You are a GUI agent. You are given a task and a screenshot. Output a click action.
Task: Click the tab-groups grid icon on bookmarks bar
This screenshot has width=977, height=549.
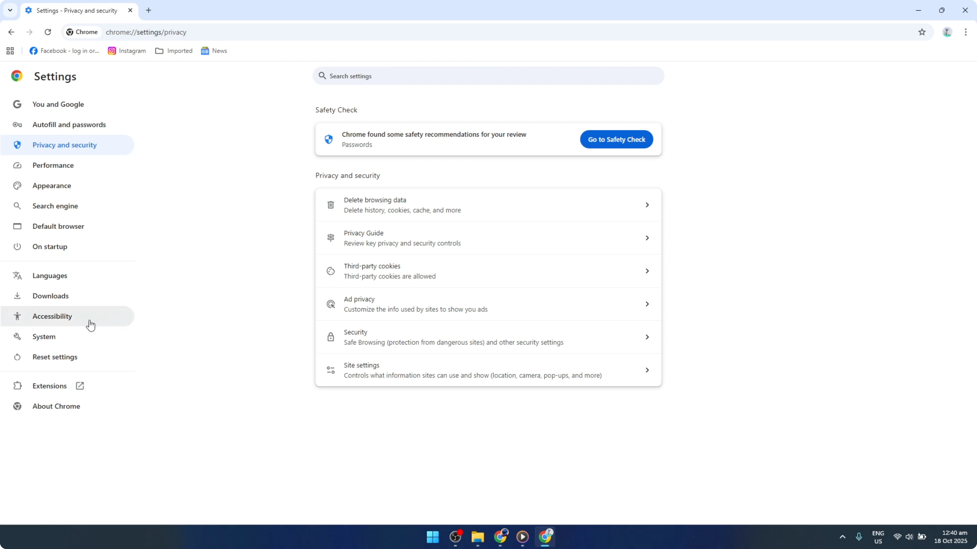(10, 50)
